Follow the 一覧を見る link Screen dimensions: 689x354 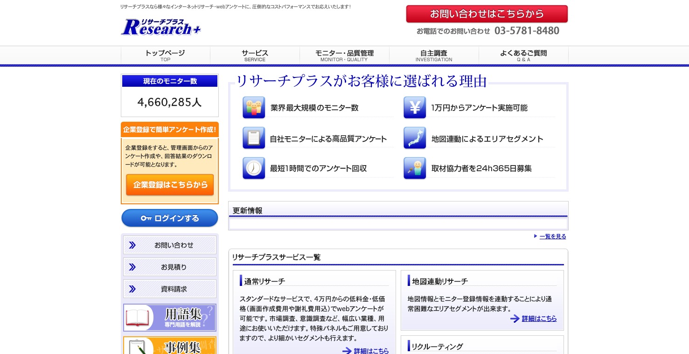[x=553, y=236]
